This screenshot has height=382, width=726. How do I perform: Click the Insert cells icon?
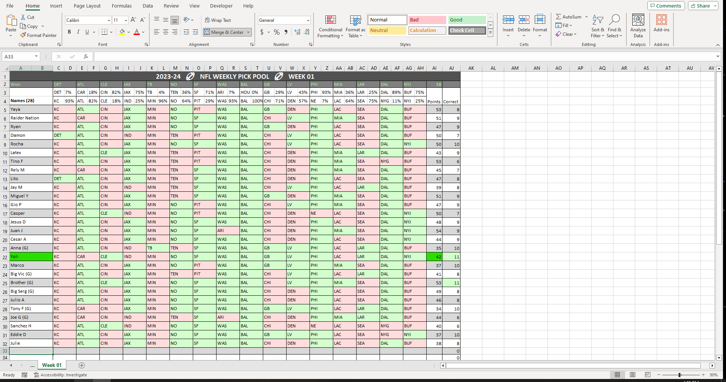(x=508, y=20)
